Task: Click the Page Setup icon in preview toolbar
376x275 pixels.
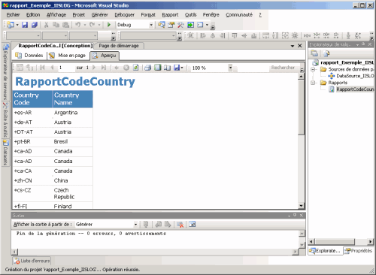Action: (167, 68)
